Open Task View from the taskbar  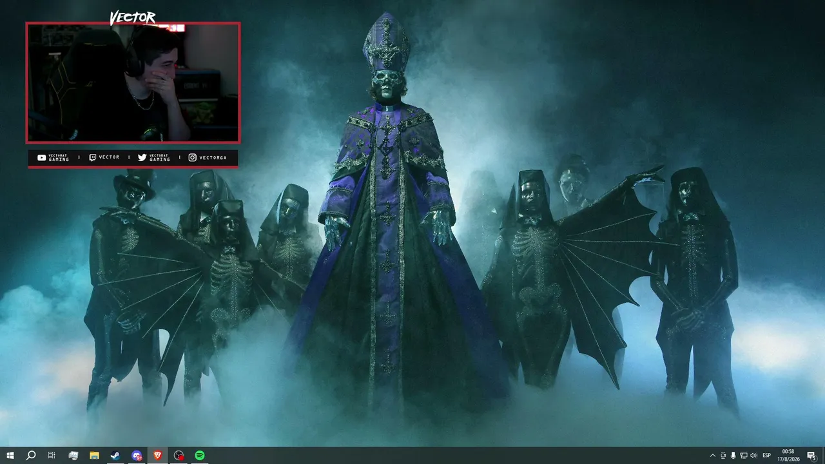[x=52, y=456]
